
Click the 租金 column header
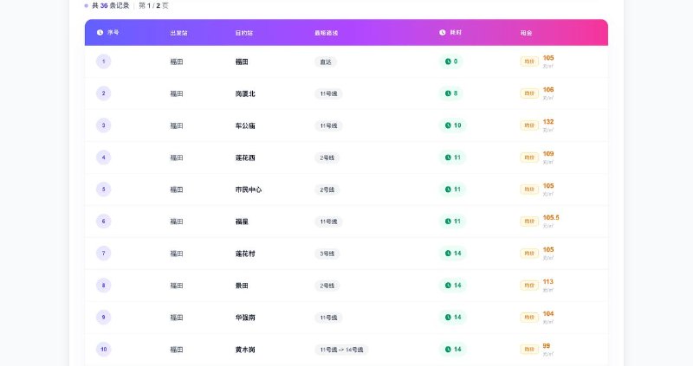click(526, 33)
